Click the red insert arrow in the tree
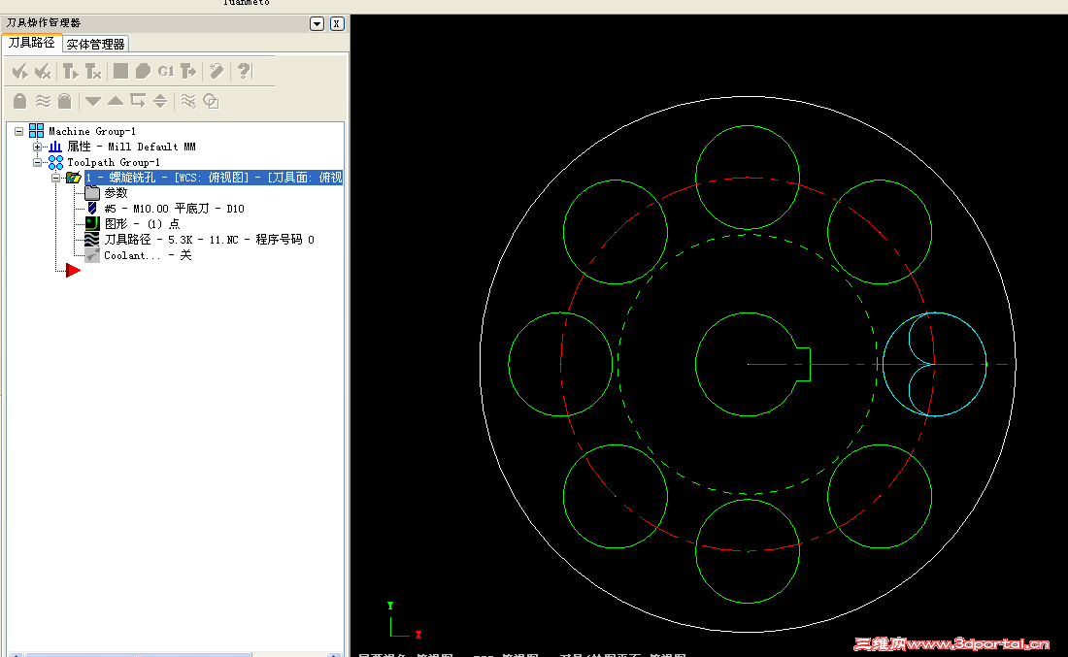The width and height of the screenshot is (1068, 657). click(x=73, y=271)
